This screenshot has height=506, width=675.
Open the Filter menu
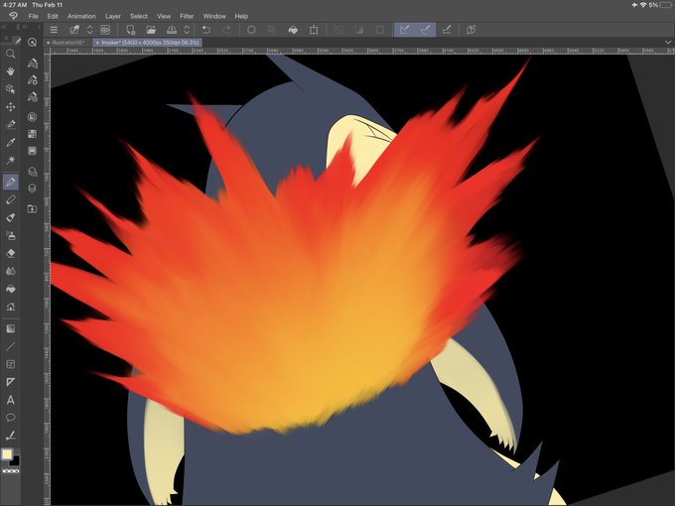[187, 16]
